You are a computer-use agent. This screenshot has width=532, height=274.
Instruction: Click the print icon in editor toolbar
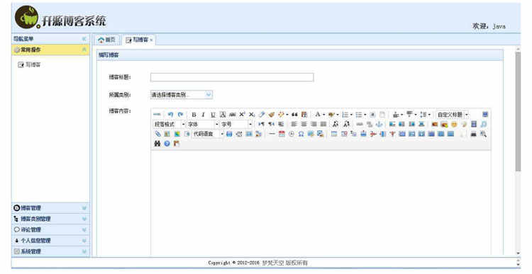point(473,134)
